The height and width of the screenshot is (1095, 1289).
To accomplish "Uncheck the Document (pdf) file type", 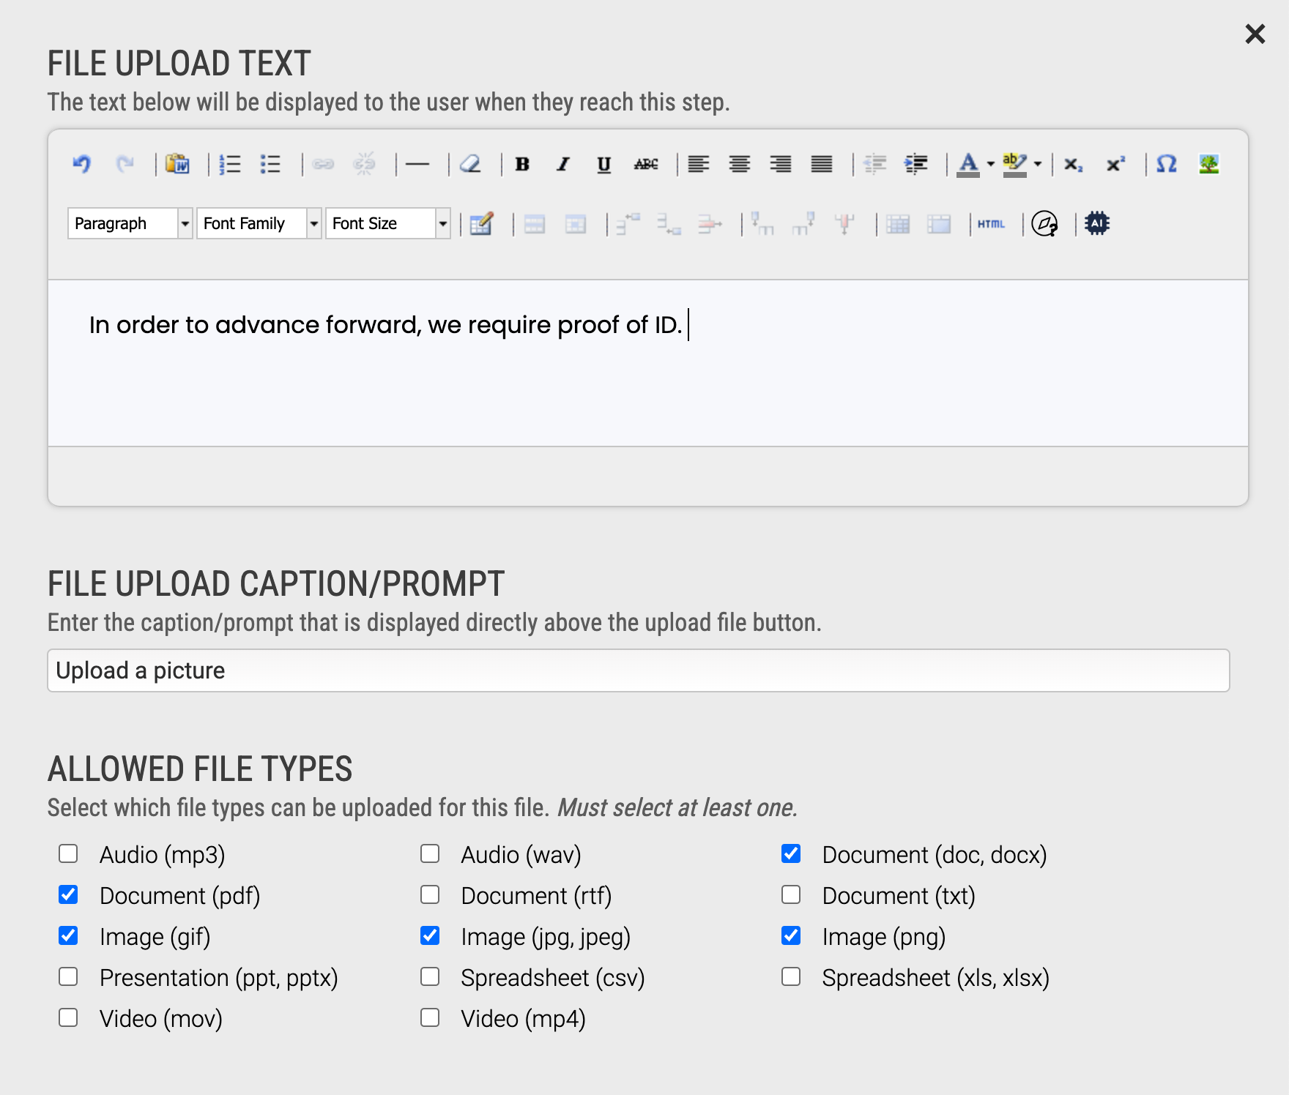I will (x=68, y=894).
